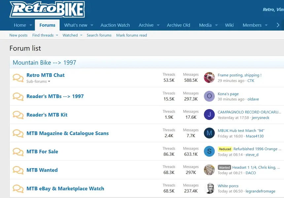Viewport: 284px width, 198px height.
Task: Open 'Frame posting, shipping !' thread
Action: tap(239, 75)
